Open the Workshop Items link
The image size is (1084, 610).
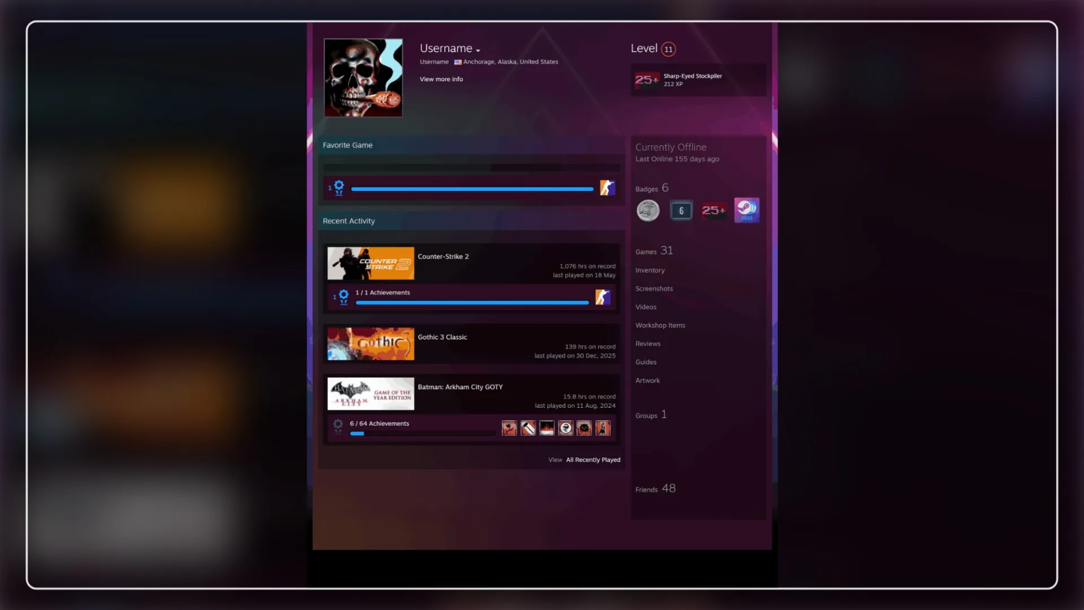tap(660, 325)
